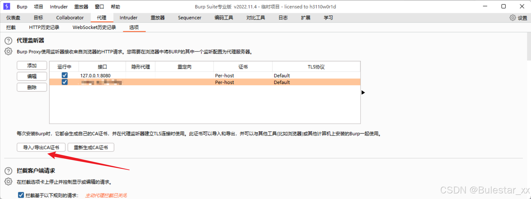
Task: Click the 设置 label at top right
Action: pyautogui.click(x=522, y=18)
